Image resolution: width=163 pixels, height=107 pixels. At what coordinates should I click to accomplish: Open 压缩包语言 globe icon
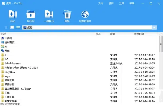coord(85,14)
